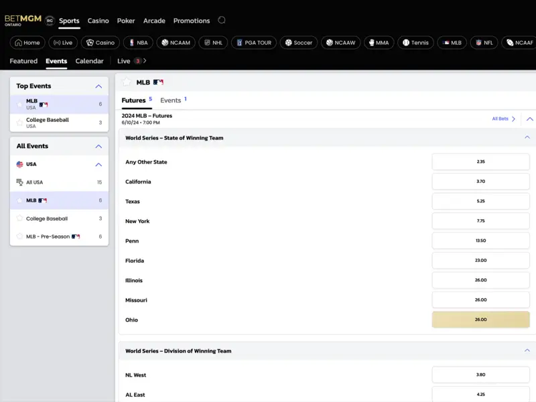Switch to the Events tab with count 1
The width and height of the screenshot is (536, 402).
tap(171, 100)
